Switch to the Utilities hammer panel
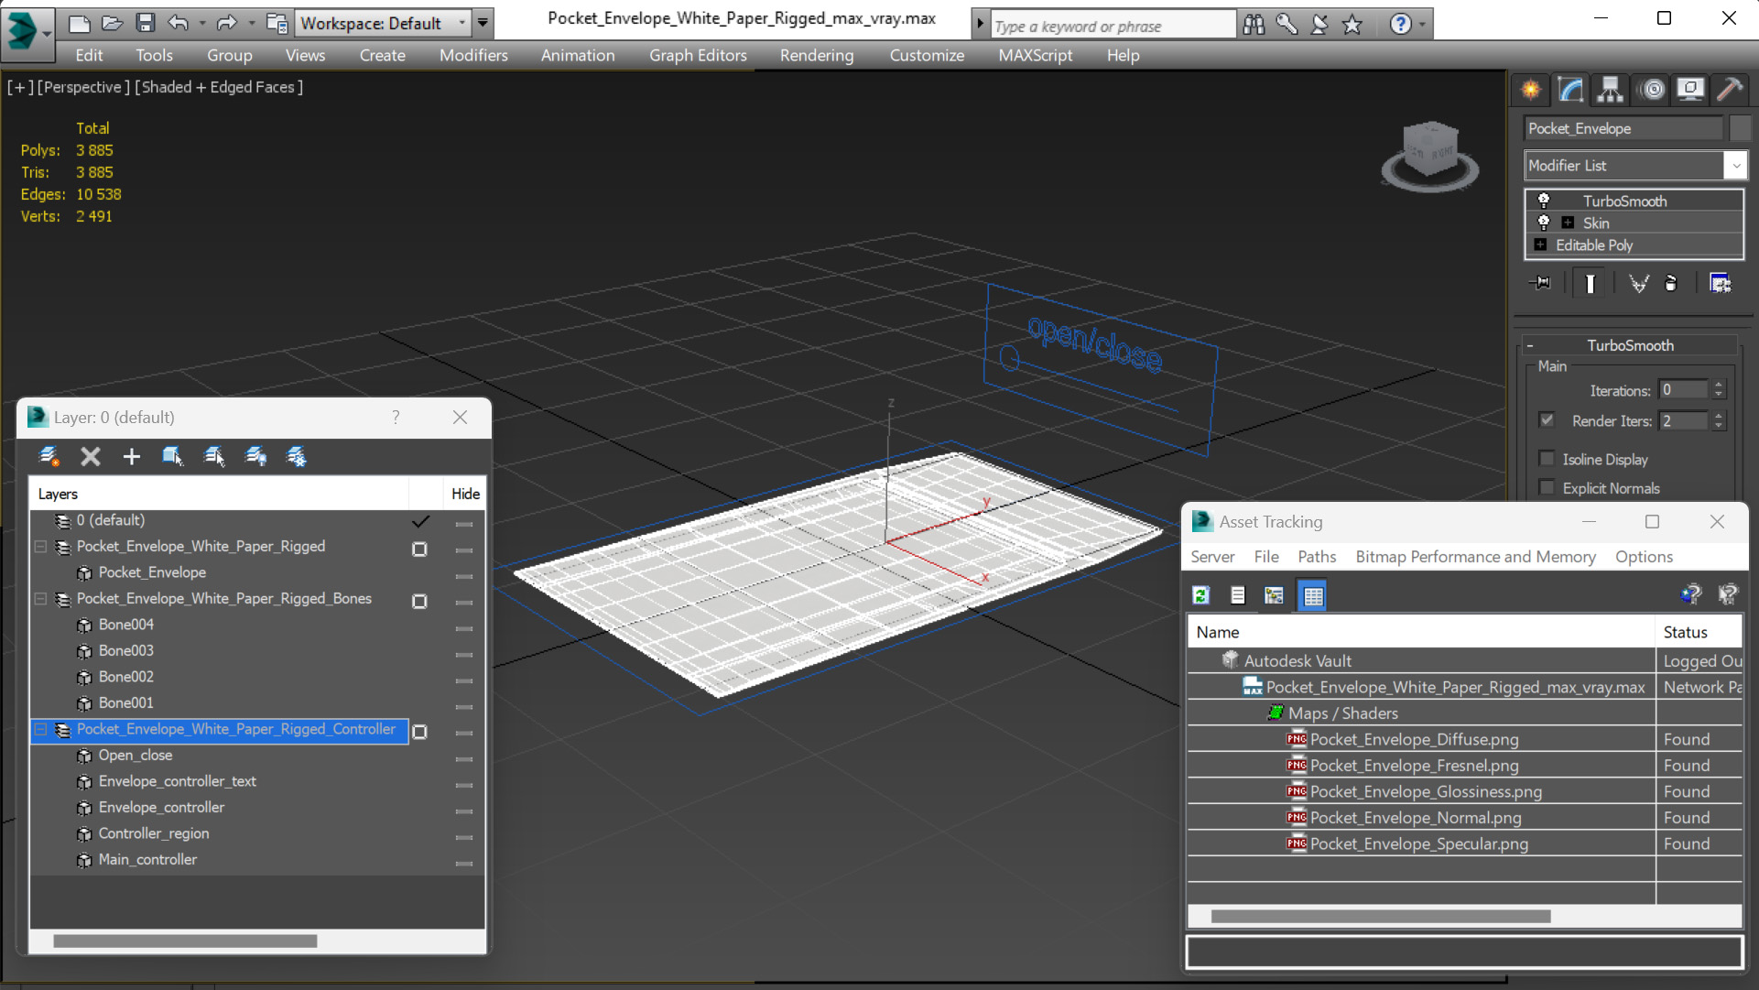Image resolution: width=1759 pixels, height=990 pixels. [1730, 89]
